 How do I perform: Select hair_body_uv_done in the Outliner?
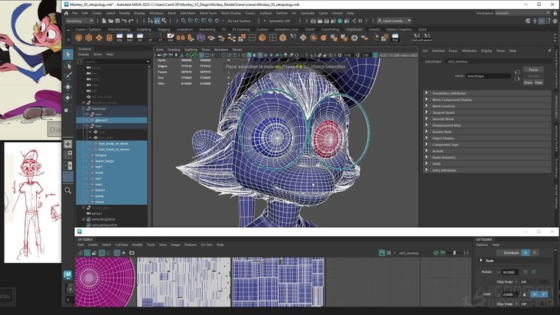pyautogui.click(x=112, y=144)
